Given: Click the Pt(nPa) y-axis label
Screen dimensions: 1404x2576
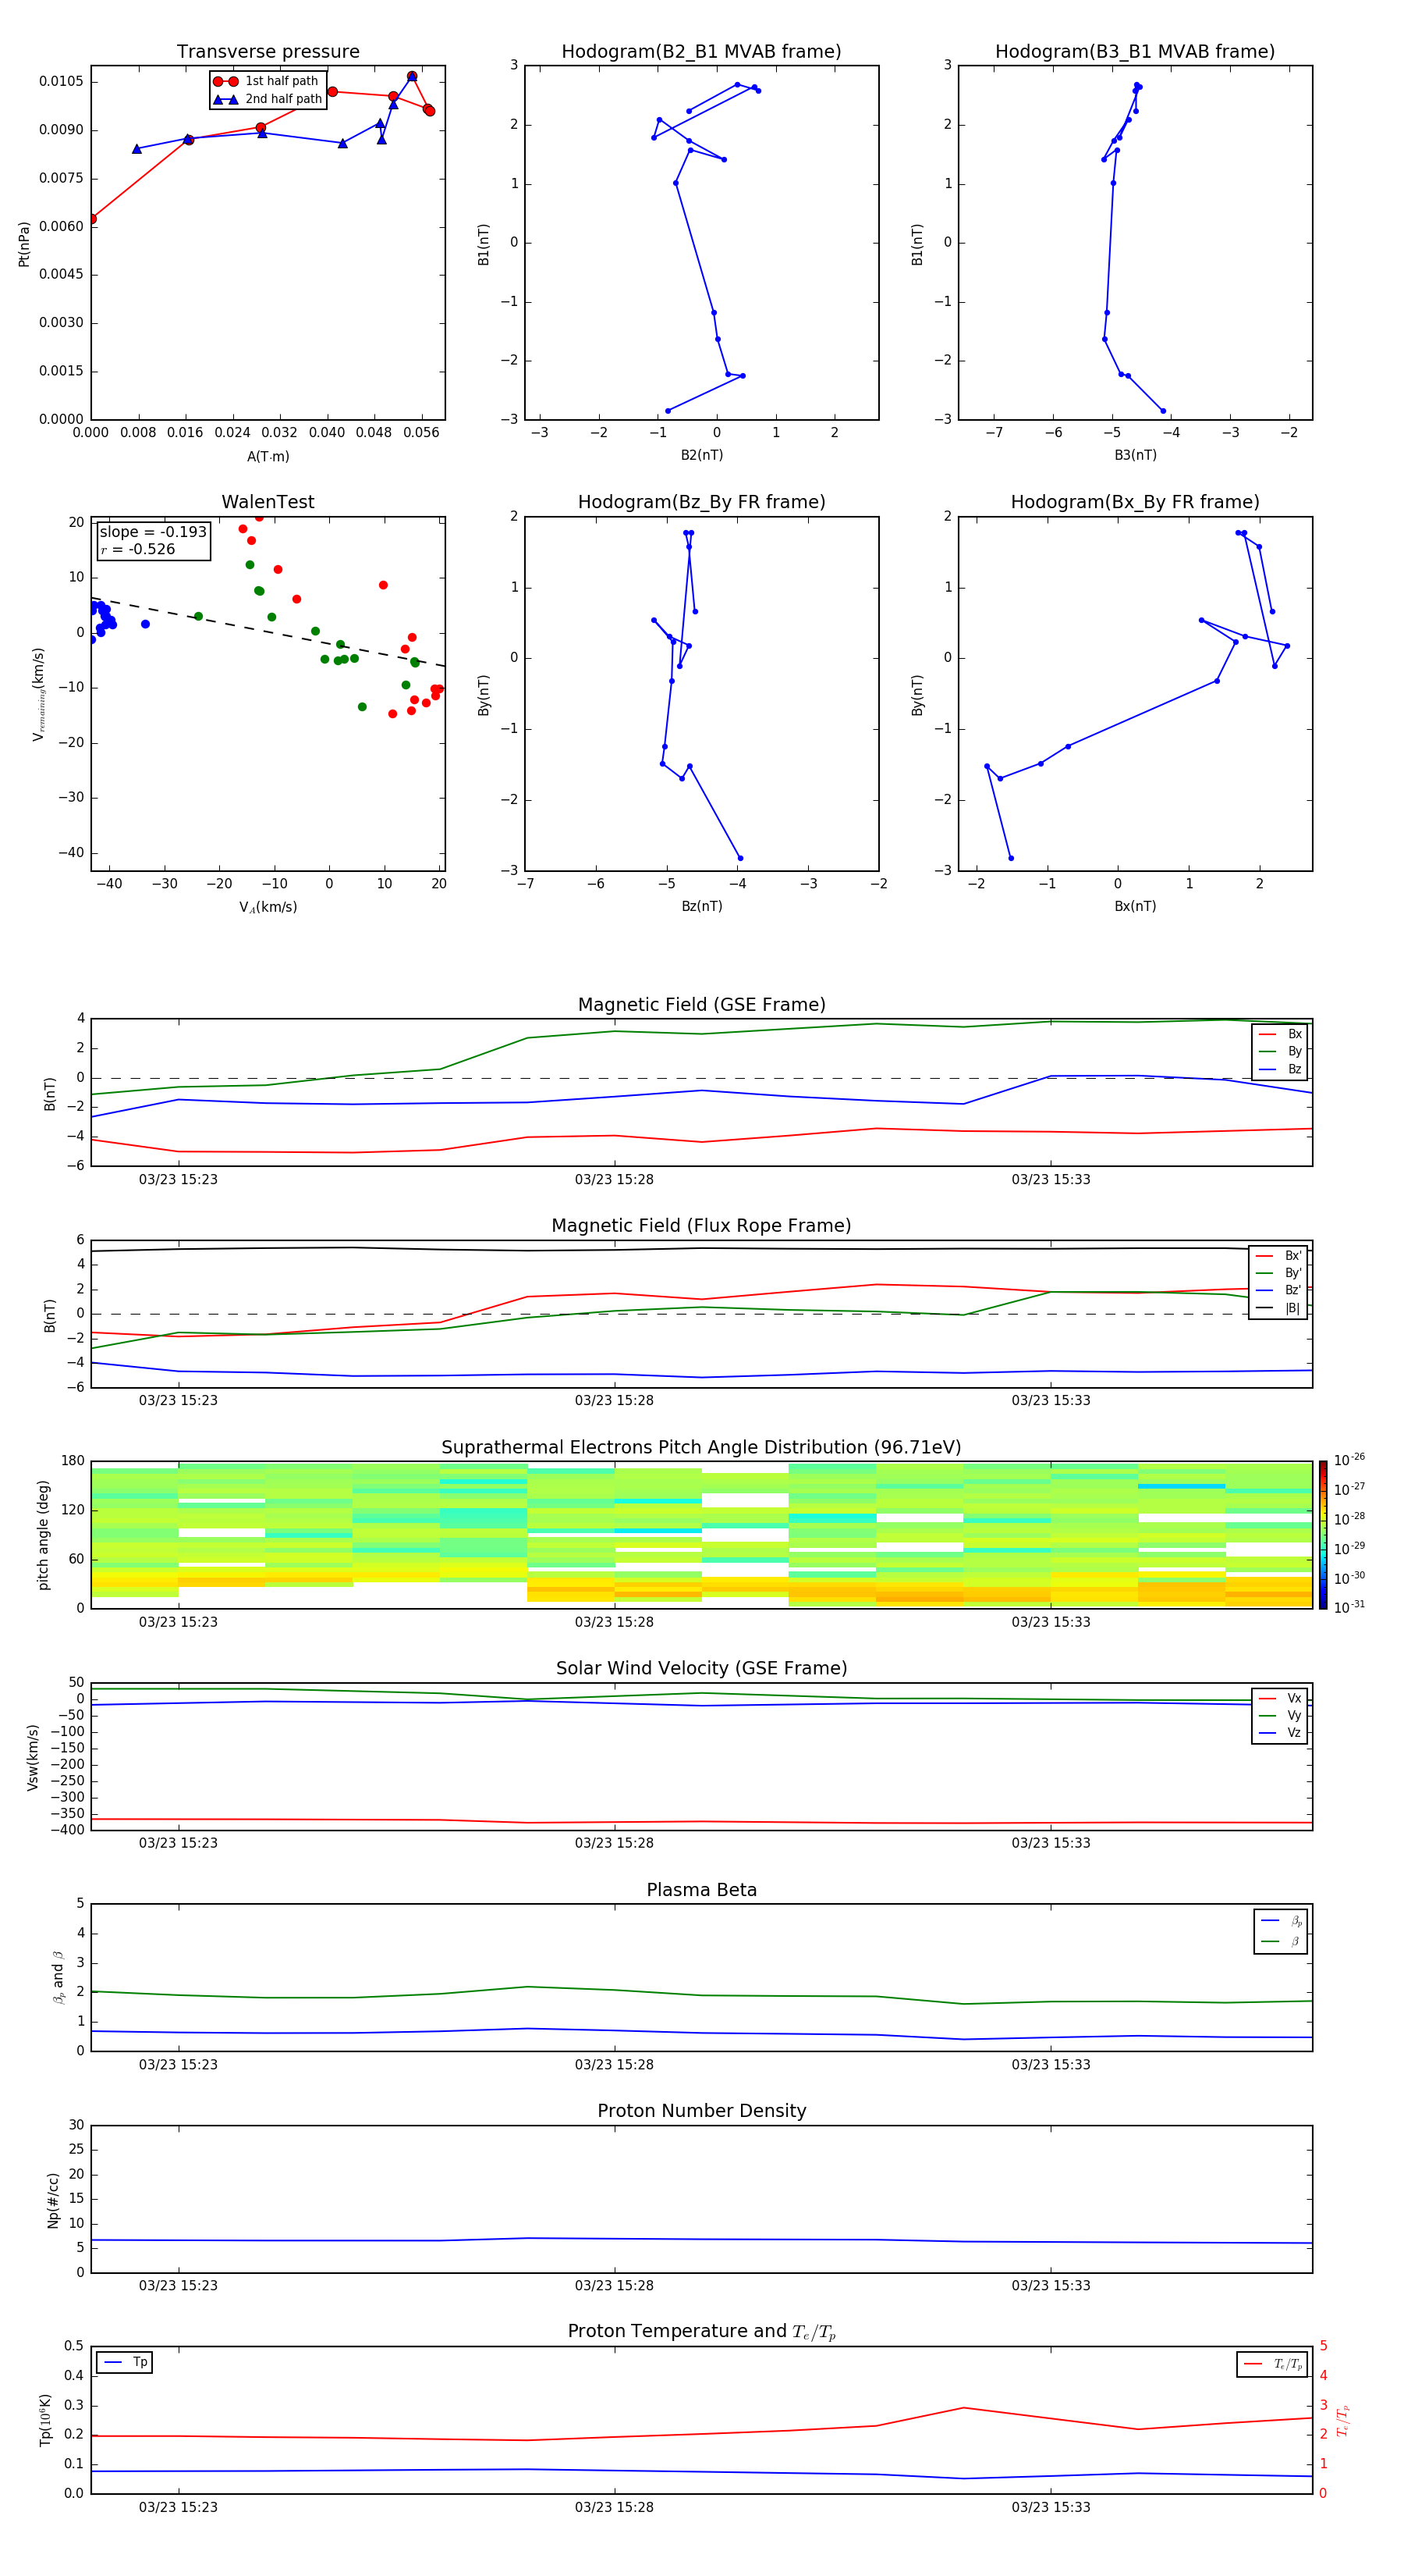Looking at the screenshot, I should point(24,243).
